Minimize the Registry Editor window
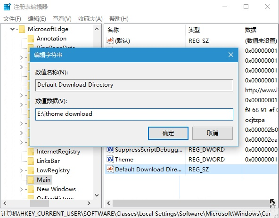 click(x=225, y=7)
